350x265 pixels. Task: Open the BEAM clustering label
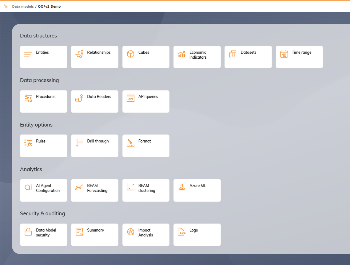pos(147,188)
